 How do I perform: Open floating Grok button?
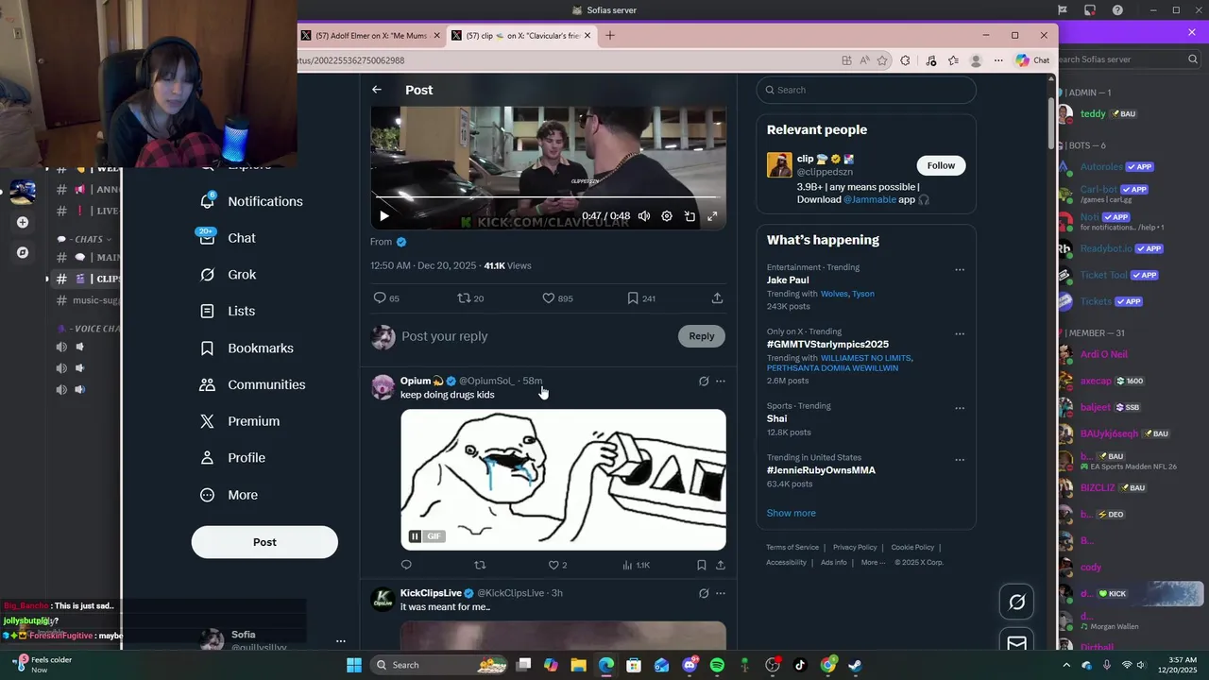point(1017,602)
